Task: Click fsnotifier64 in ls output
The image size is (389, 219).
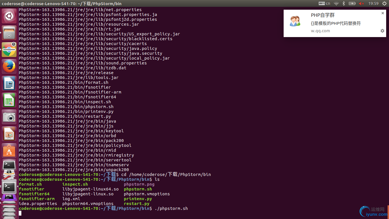Action: click(x=34, y=194)
